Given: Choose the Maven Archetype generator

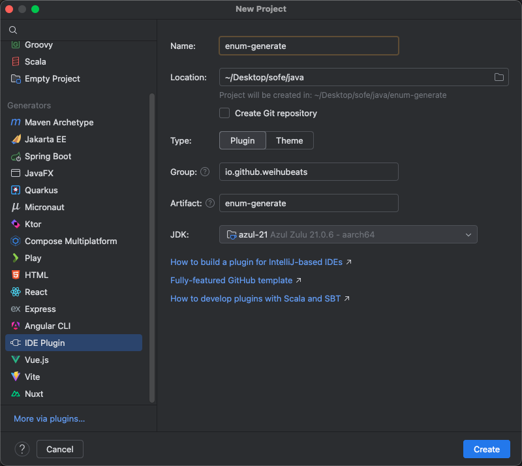Looking at the screenshot, I should (74, 122).
